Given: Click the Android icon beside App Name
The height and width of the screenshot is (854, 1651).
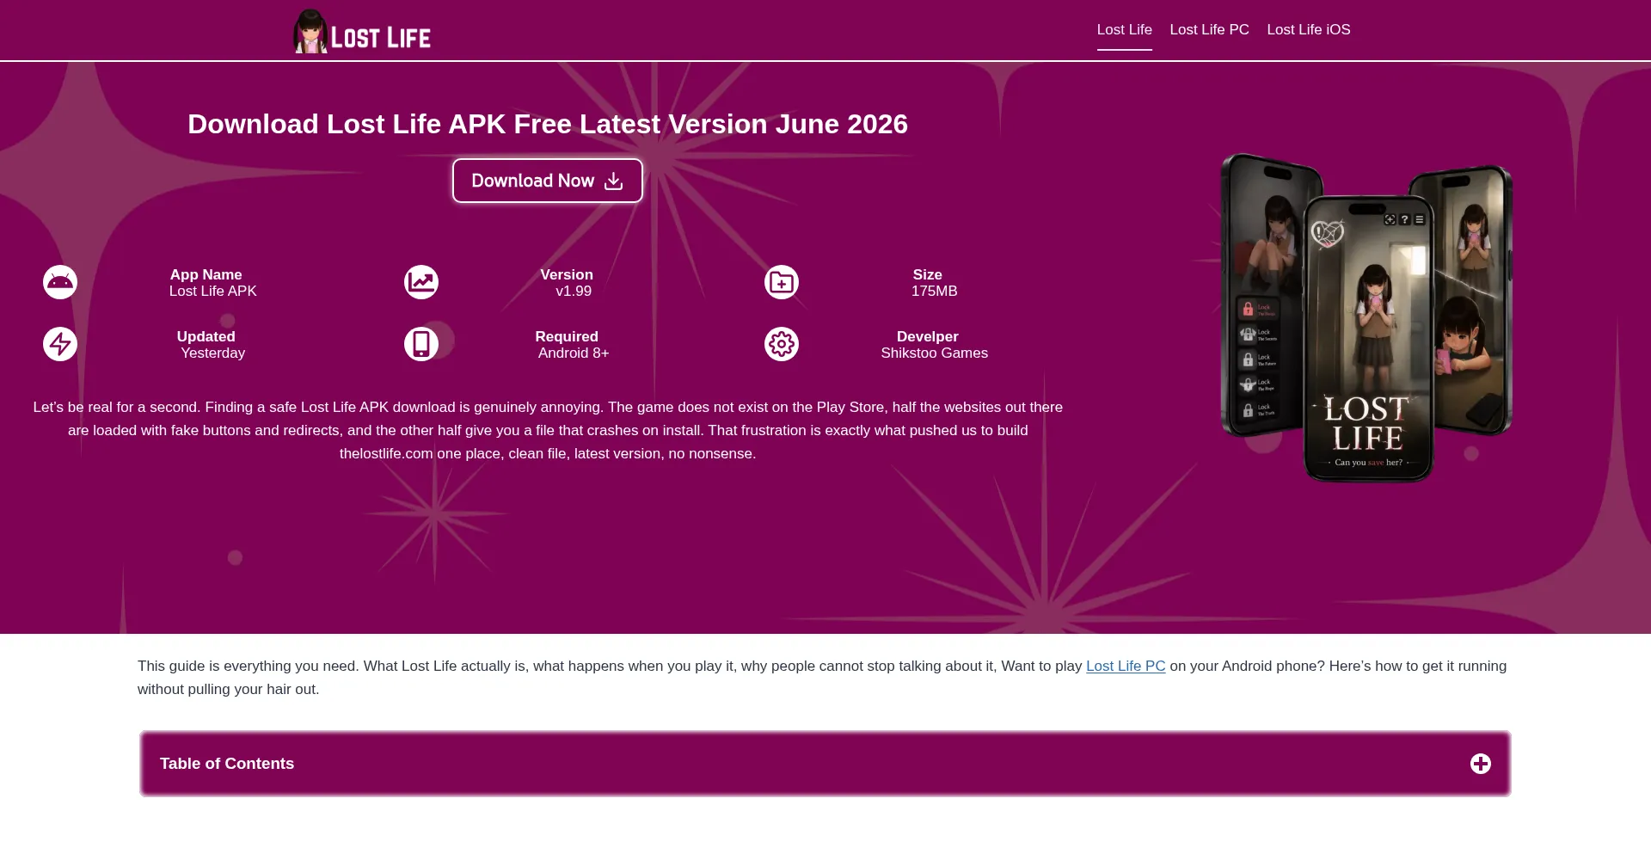Looking at the screenshot, I should click(x=60, y=282).
